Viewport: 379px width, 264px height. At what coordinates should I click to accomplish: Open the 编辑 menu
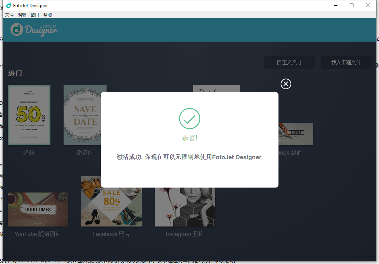pos(22,15)
